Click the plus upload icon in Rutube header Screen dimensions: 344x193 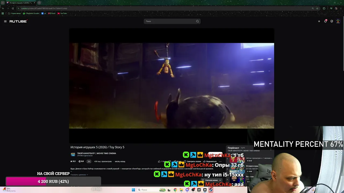[x=319, y=21]
